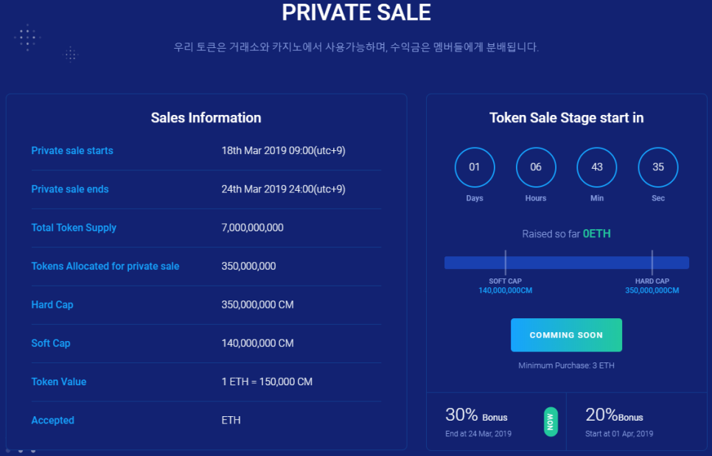Click the SOFT CAP marker on progress bar
Viewport: 712px width, 456px height.
click(x=506, y=263)
